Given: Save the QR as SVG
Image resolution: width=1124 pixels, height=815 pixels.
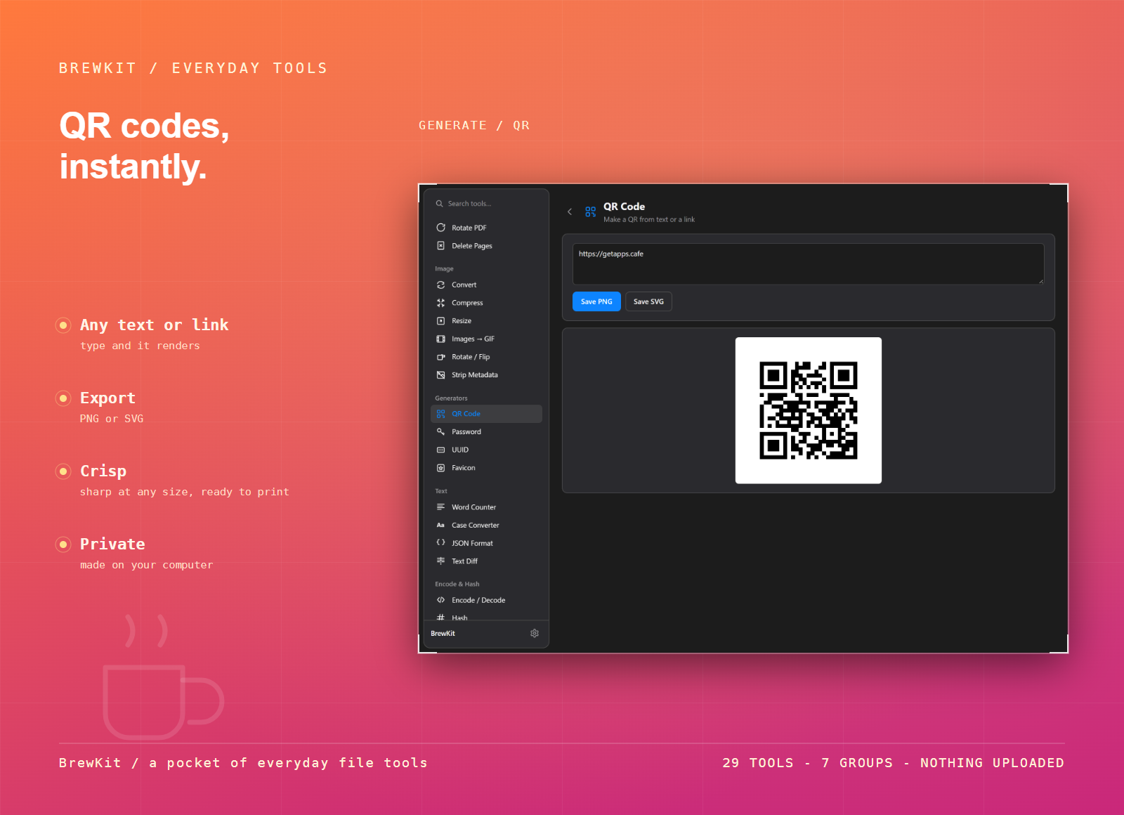Looking at the screenshot, I should pyautogui.click(x=648, y=301).
